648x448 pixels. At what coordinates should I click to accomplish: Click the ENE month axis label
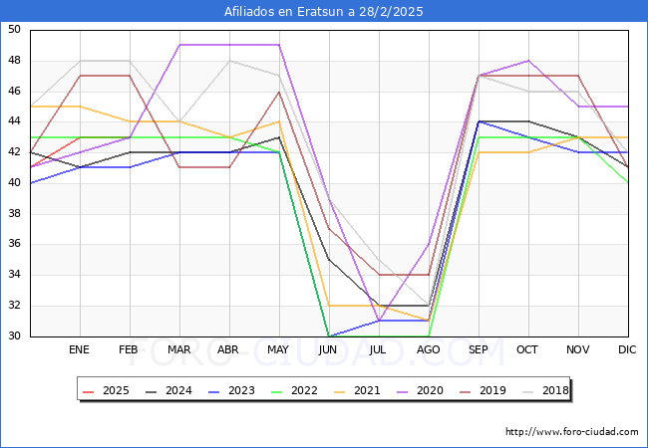(x=79, y=349)
